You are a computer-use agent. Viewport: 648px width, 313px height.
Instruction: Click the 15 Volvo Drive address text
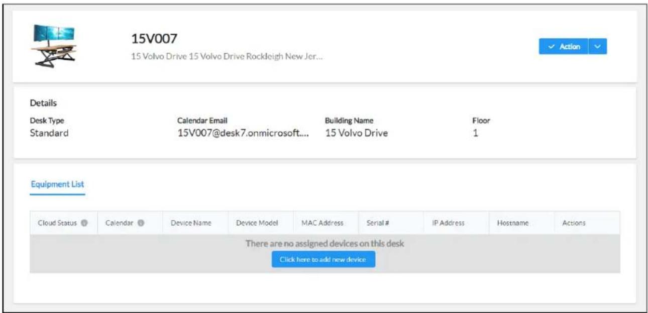click(226, 57)
